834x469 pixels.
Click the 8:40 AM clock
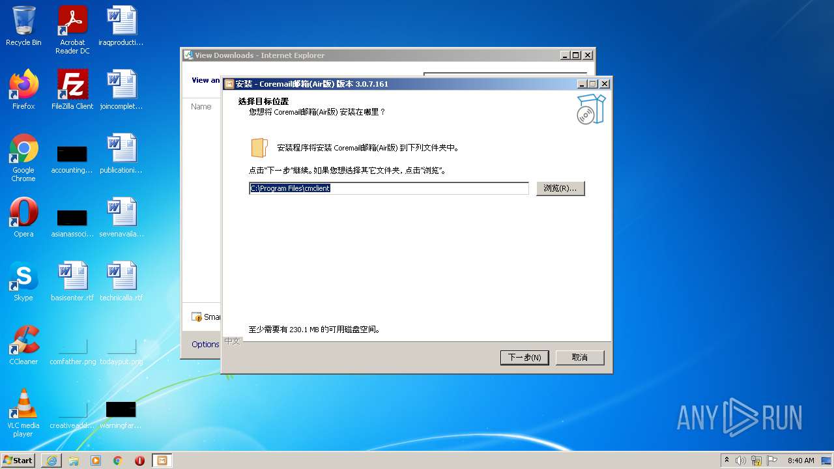[801, 461]
